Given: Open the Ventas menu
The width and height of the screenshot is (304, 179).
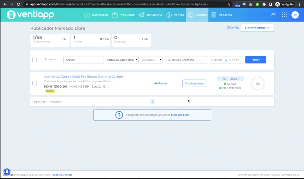Looking at the screenshot, I should coord(175,15).
